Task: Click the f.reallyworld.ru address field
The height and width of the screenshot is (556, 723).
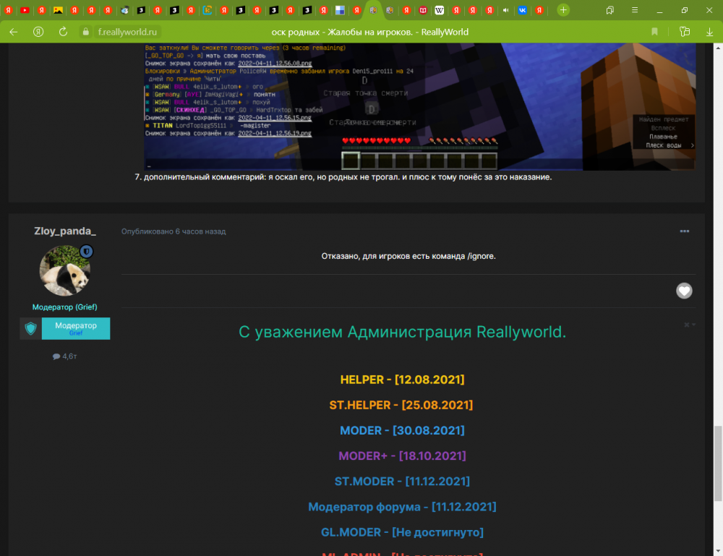Action: pyautogui.click(x=127, y=32)
